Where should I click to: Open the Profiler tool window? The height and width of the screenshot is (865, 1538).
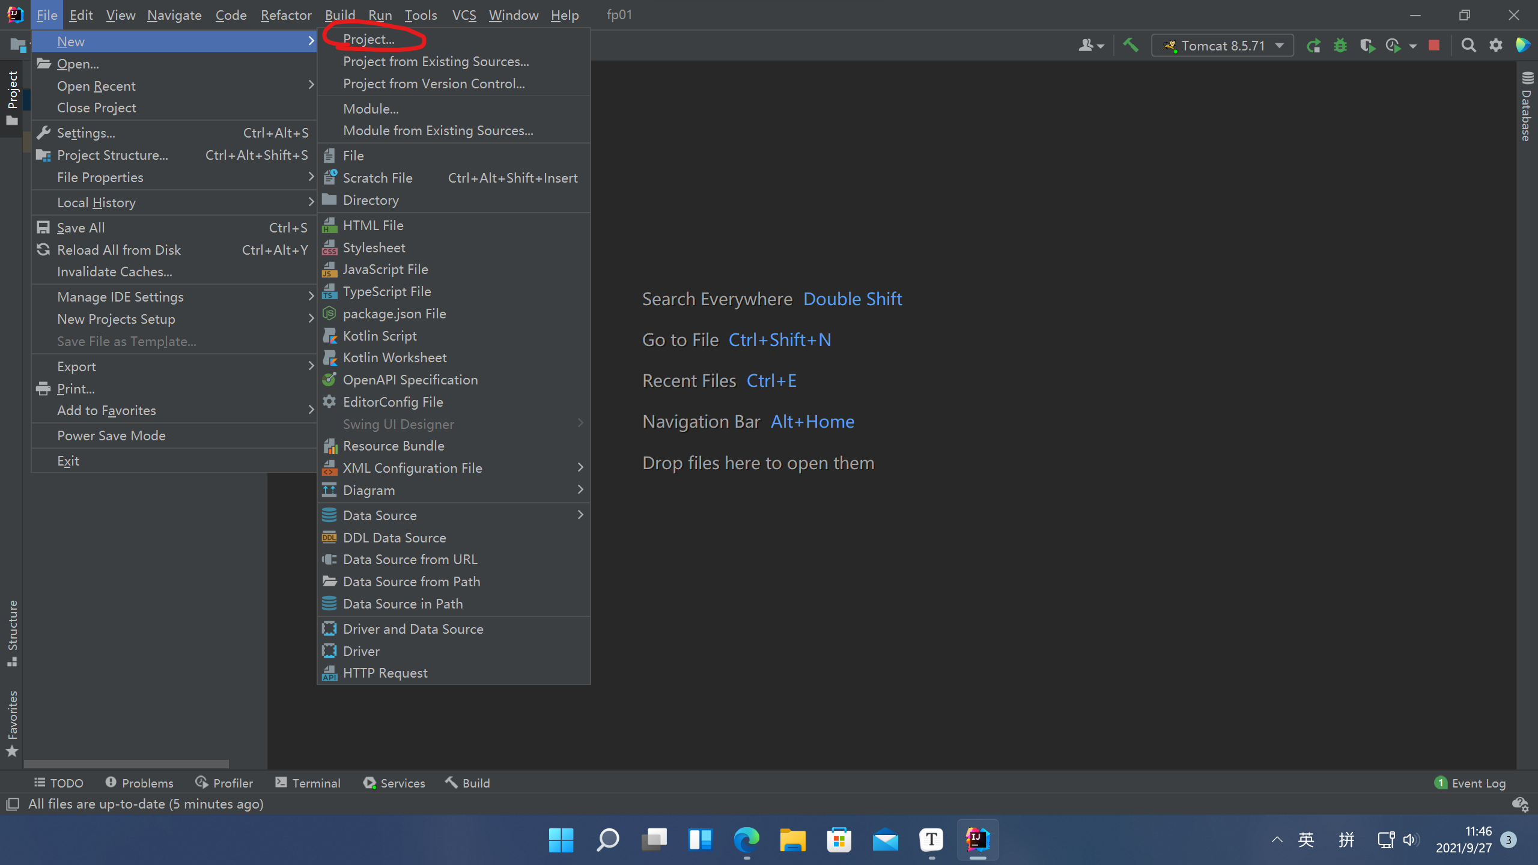tap(225, 783)
